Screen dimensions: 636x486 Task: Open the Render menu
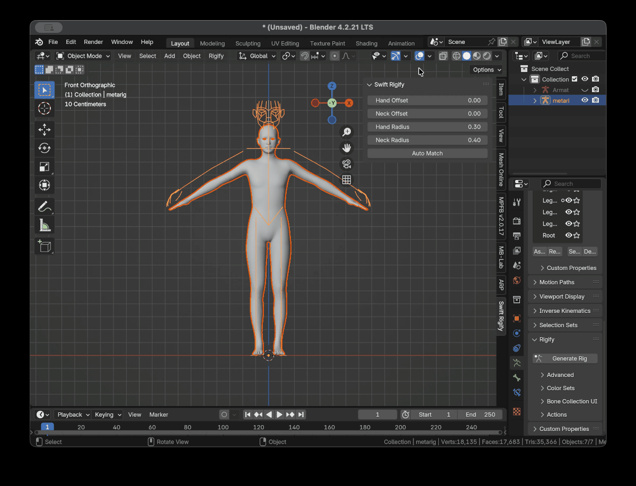93,42
